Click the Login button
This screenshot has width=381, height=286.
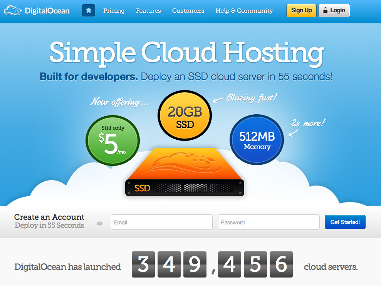334,10
